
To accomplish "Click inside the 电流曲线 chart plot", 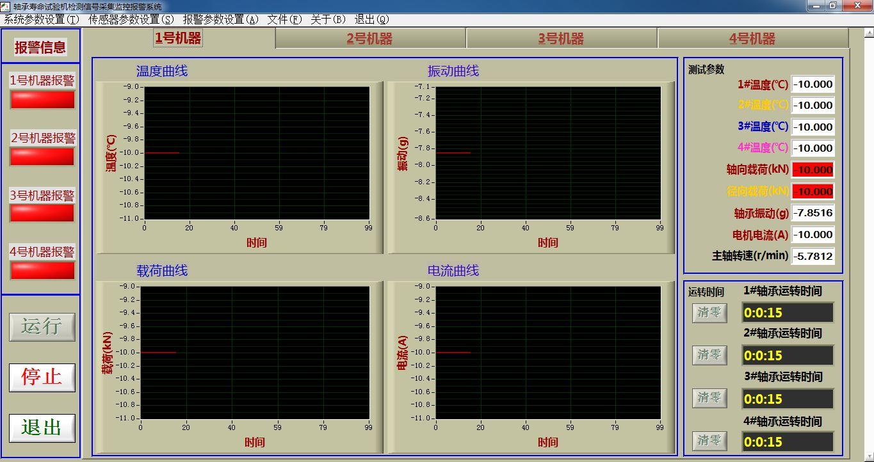I will [x=547, y=352].
